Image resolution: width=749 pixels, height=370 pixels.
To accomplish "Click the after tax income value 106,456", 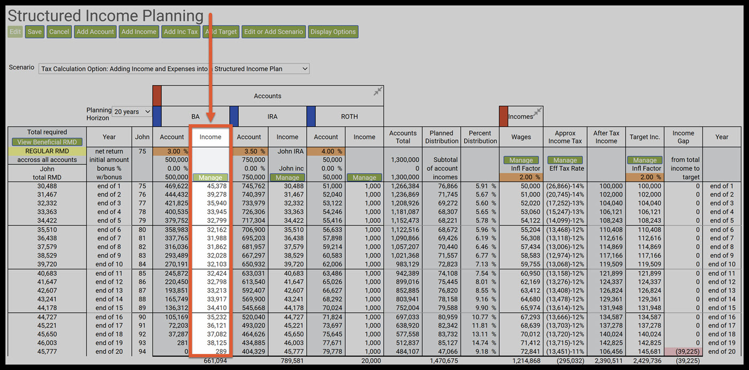I will coord(610,351).
